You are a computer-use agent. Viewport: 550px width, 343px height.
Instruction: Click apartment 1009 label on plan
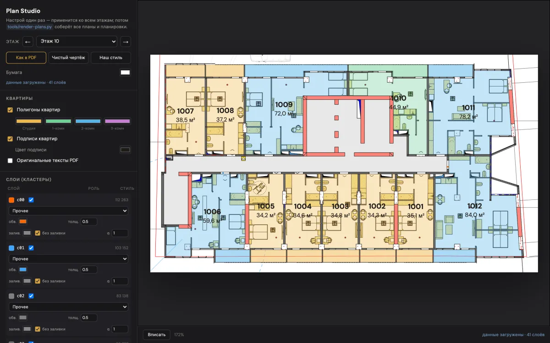284,104
